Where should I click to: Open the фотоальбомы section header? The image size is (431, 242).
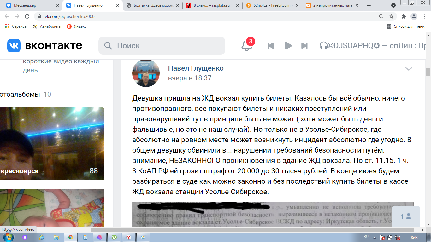(x=25, y=94)
